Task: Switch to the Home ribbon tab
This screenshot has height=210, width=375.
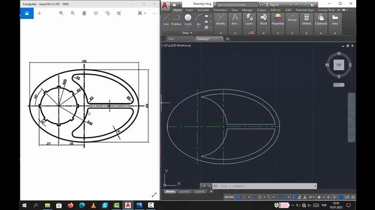Action: click(x=177, y=10)
